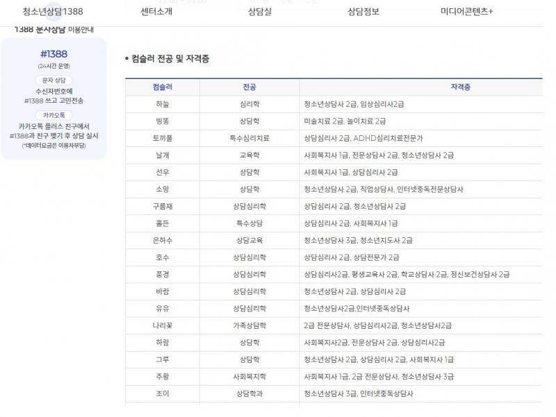Screen dimensions: 556x417
Task: Select counselor name 호수
Action: pyautogui.click(x=163, y=257)
